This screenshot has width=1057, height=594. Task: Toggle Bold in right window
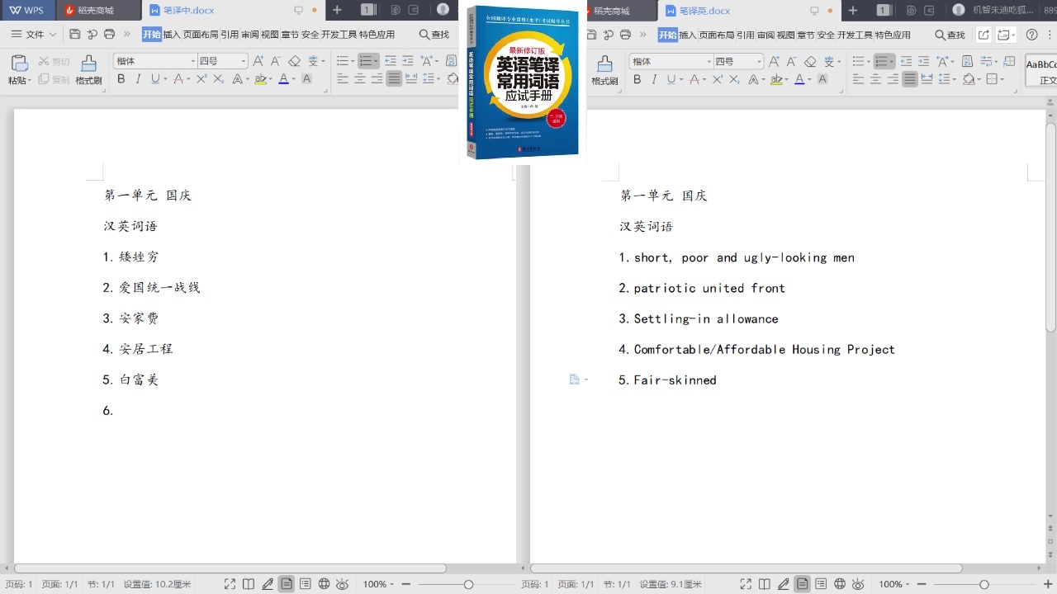[638, 79]
